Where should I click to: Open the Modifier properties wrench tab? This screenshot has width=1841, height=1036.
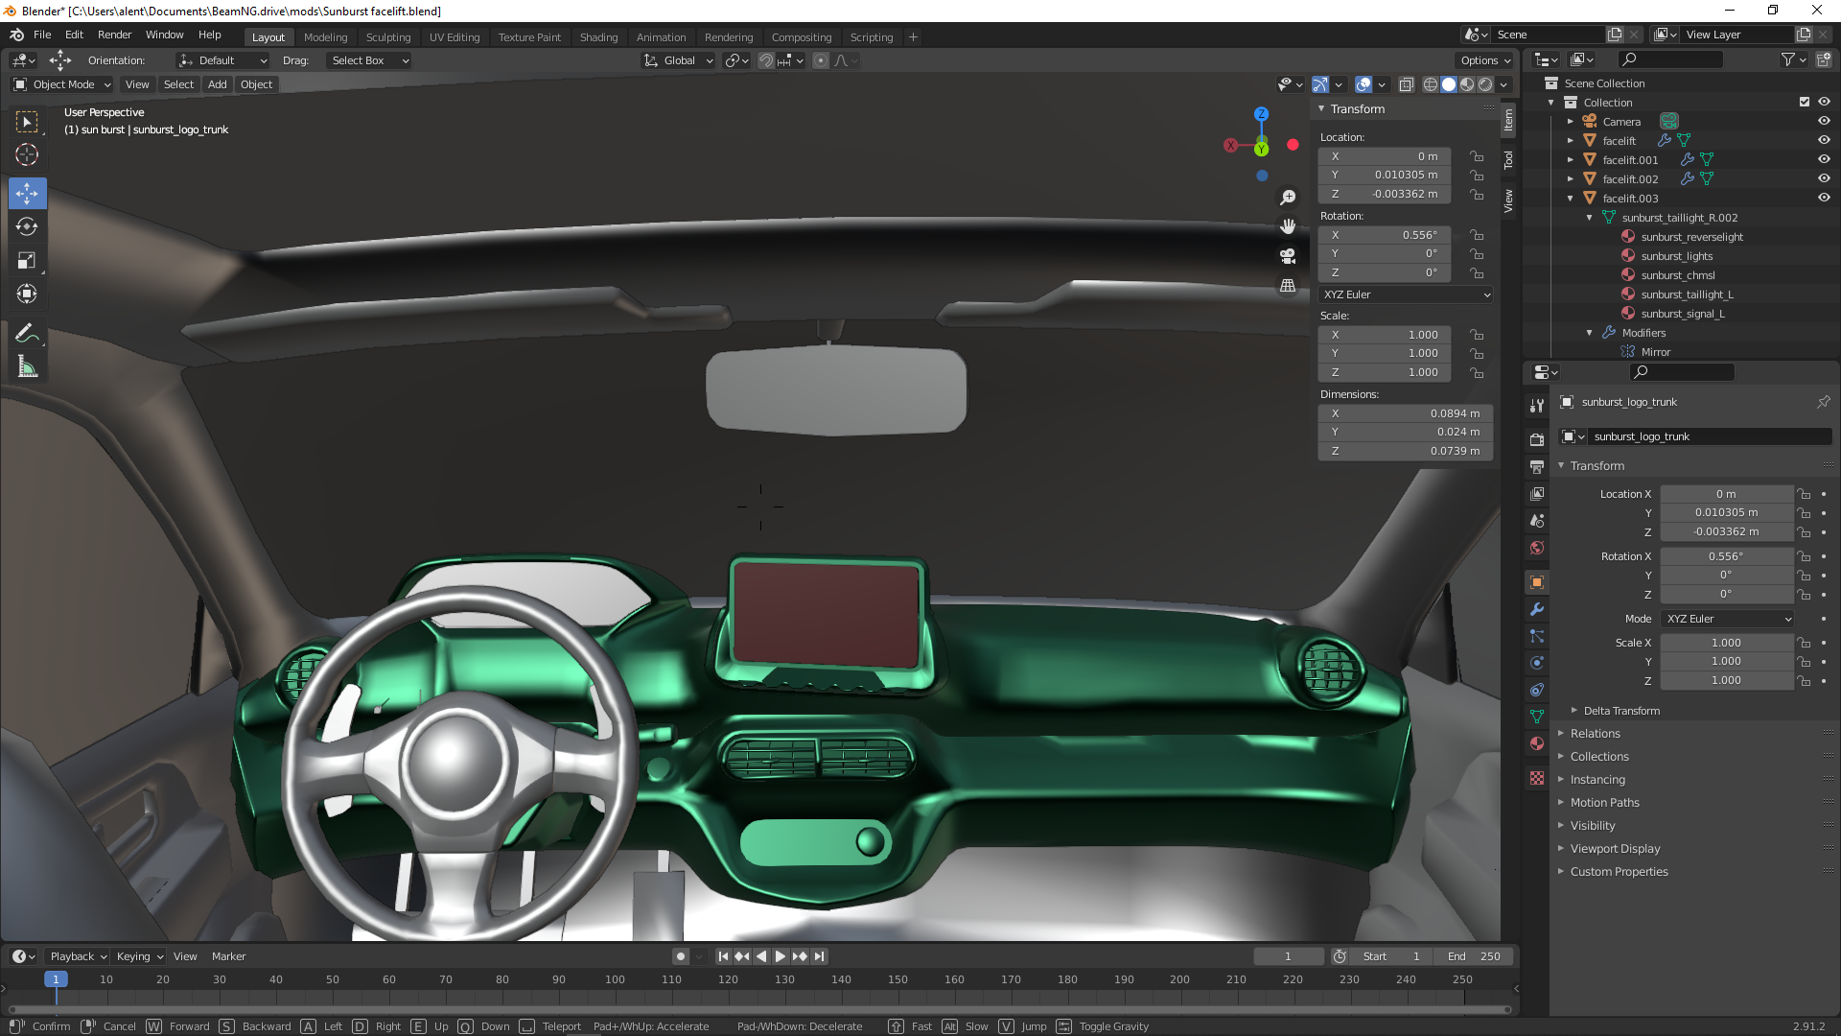[1537, 609]
